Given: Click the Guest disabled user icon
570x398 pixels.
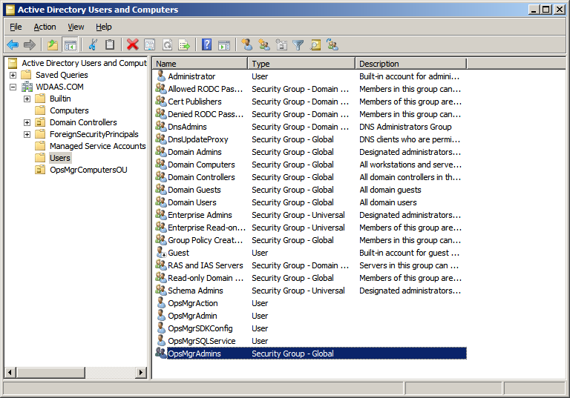Looking at the screenshot, I should pyautogui.click(x=161, y=253).
